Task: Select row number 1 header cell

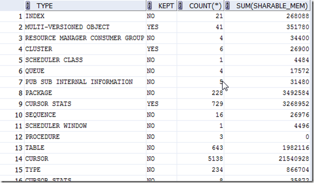Action: point(12,16)
